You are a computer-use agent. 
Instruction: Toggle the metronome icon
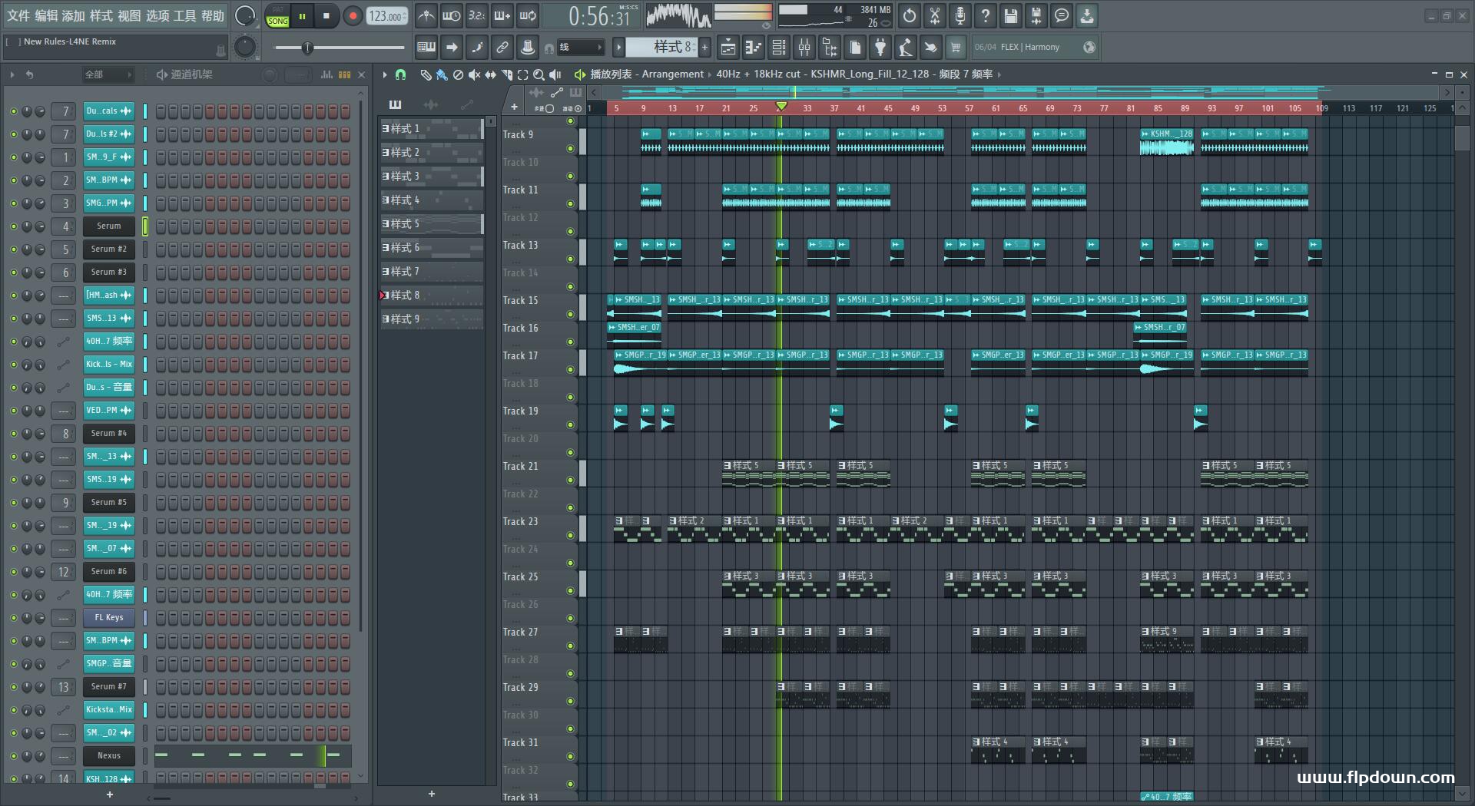coord(426,15)
